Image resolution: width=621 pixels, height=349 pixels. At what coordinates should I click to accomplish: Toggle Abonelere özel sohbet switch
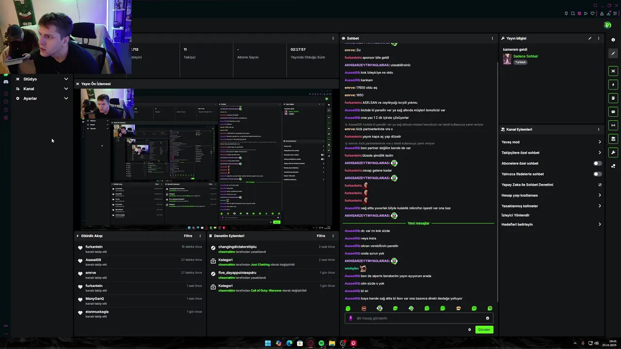(x=597, y=163)
